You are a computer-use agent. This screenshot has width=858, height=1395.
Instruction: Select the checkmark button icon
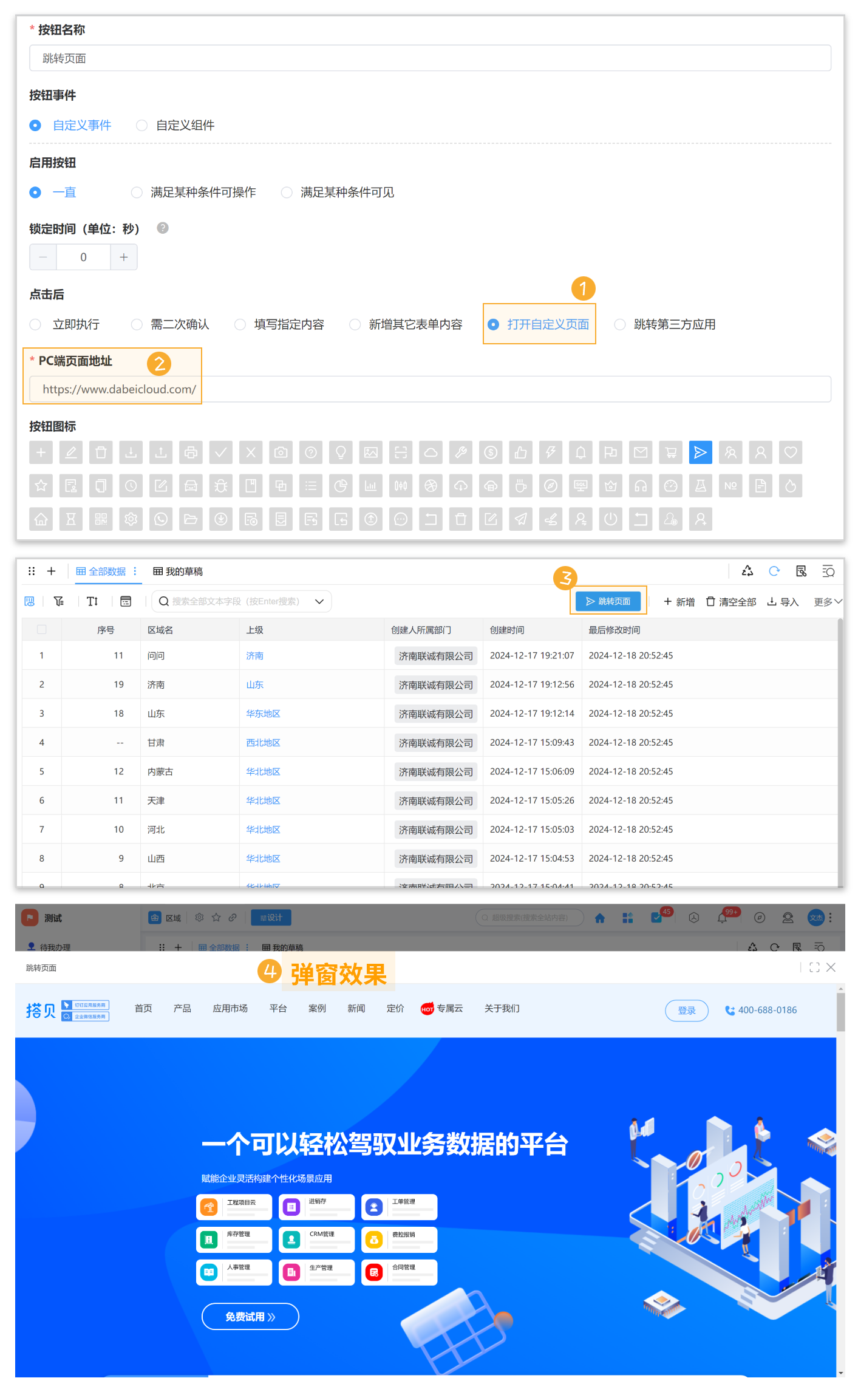pyautogui.click(x=221, y=452)
